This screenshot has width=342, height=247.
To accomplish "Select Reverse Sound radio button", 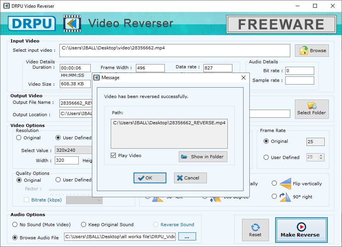I will pos(156,225).
